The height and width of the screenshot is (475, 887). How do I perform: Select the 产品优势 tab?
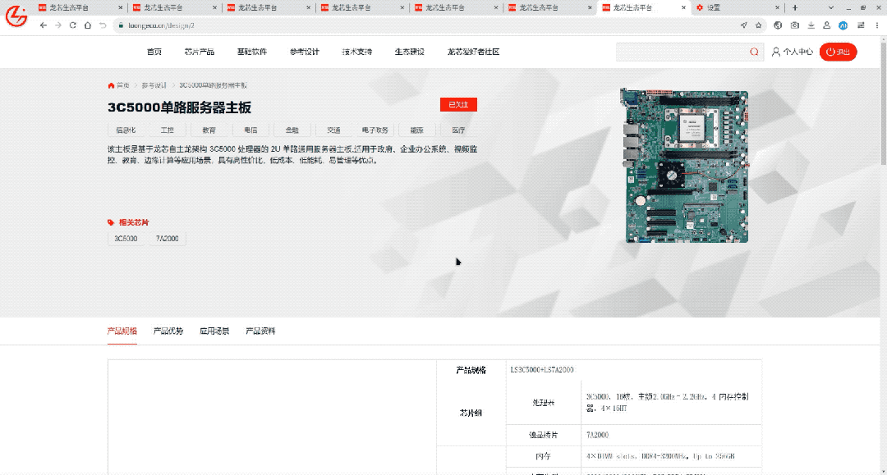168,331
